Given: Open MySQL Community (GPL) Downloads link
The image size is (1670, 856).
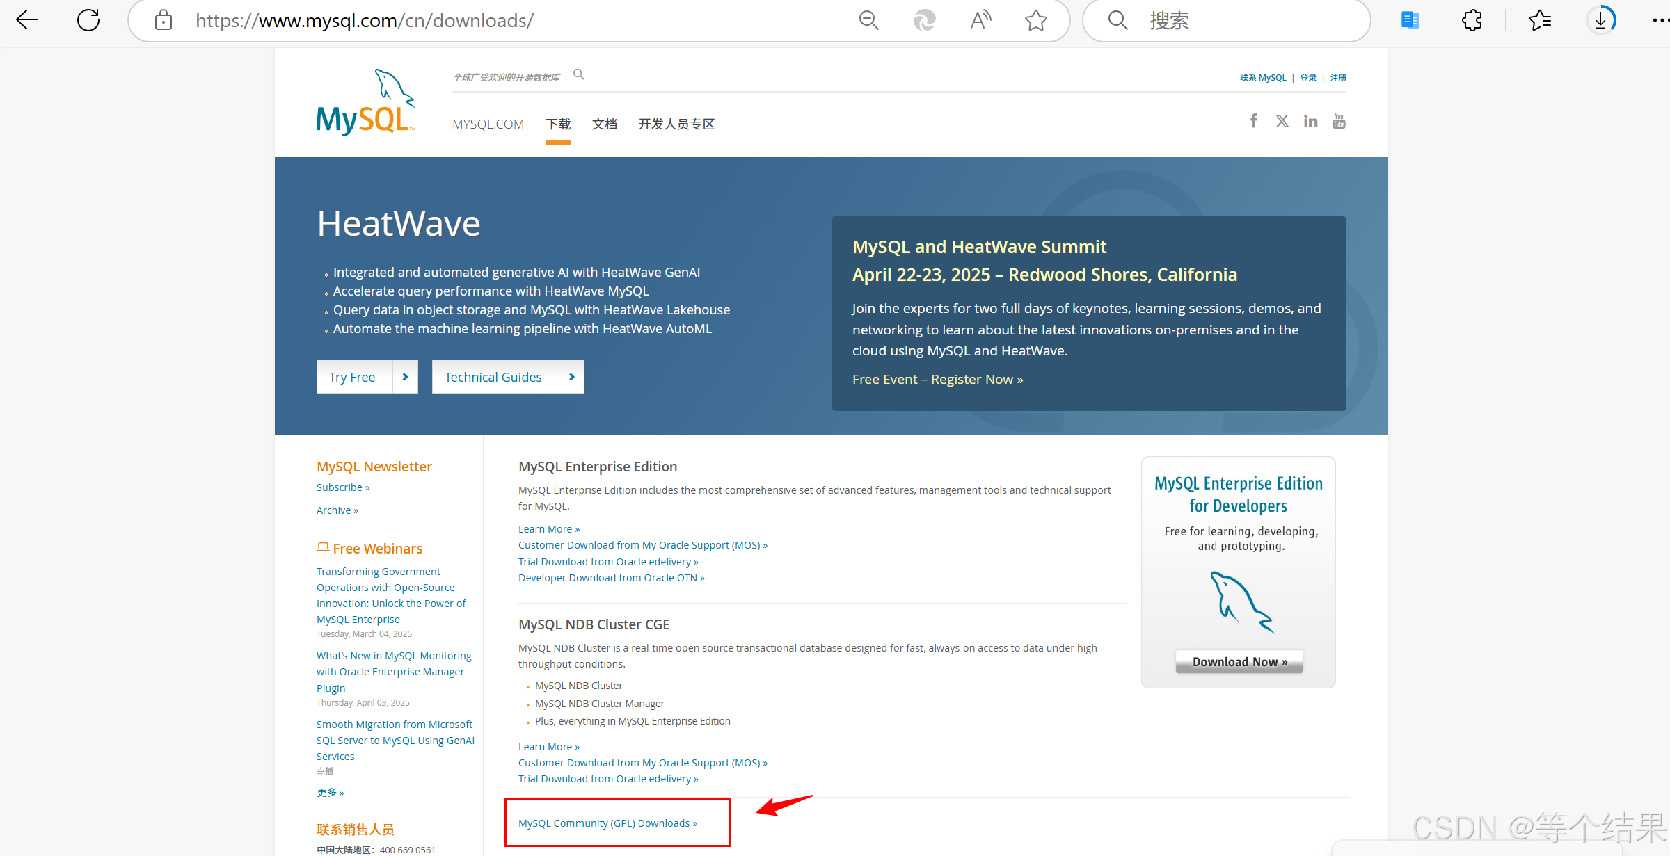Looking at the screenshot, I should point(607,823).
